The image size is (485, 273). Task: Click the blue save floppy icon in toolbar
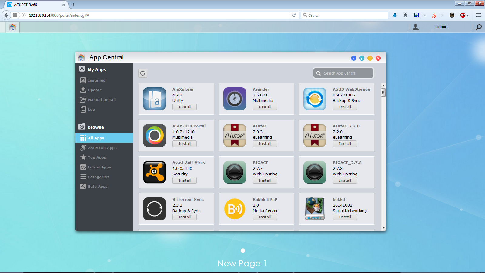(x=416, y=15)
